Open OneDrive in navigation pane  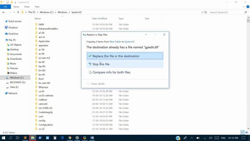point(13,34)
